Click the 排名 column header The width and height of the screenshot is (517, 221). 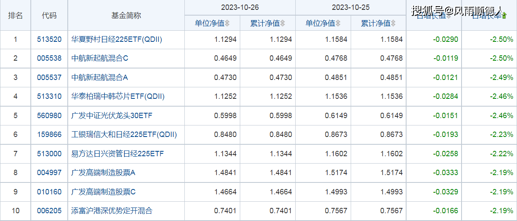16,16
